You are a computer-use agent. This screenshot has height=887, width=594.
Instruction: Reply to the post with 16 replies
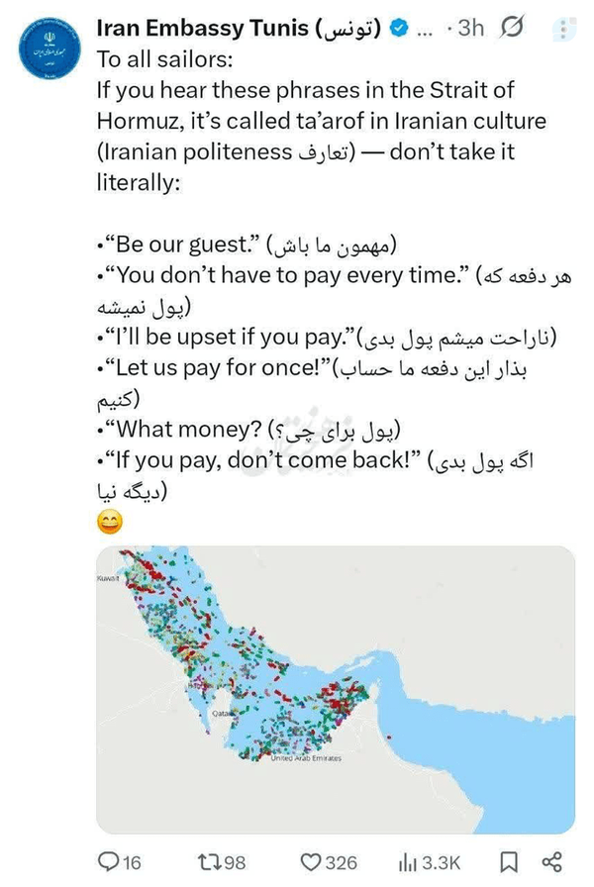(120, 862)
